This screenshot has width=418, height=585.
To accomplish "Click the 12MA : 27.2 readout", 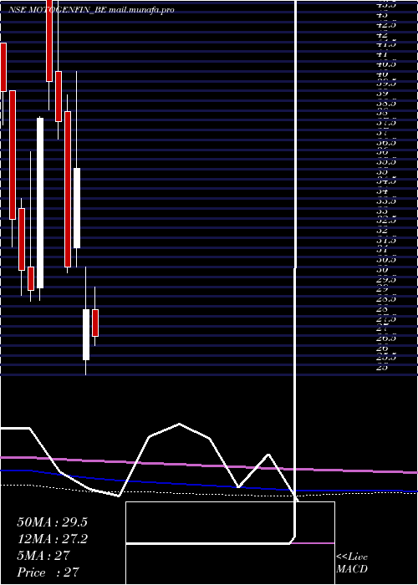I will [52, 539].
